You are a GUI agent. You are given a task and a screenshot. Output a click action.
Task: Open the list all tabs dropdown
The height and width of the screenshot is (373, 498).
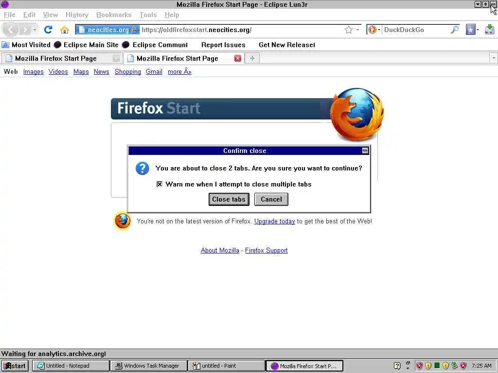click(493, 58)
